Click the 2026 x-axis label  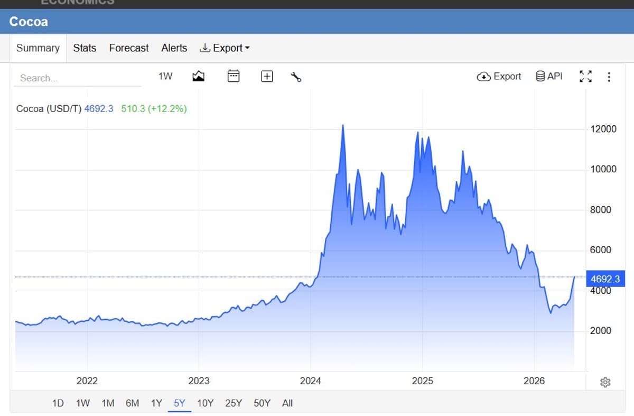click(534, 381)
